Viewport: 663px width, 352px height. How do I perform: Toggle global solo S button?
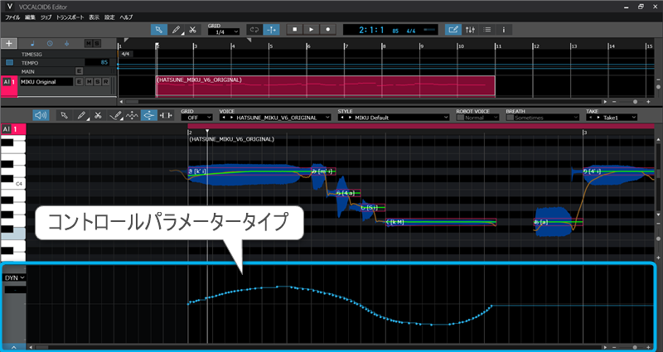(x=97, y=44)
